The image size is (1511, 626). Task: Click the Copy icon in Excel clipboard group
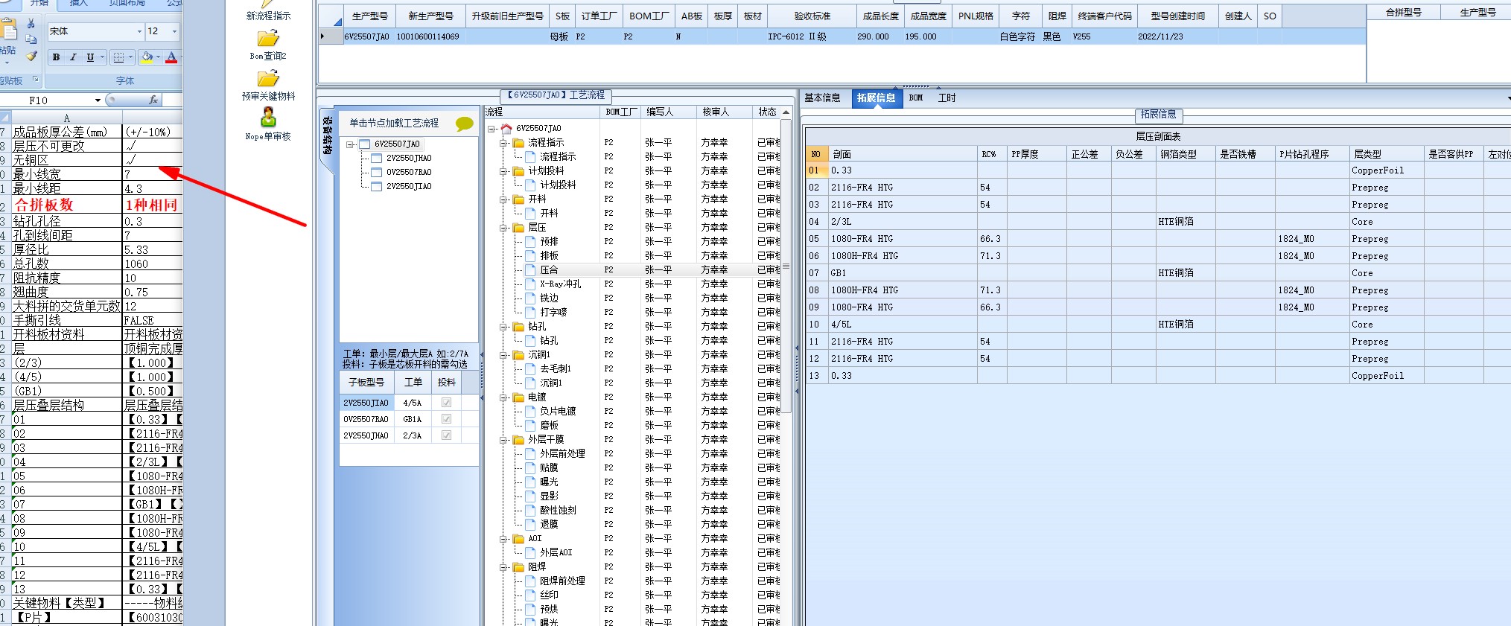click(x=31, y=39)
